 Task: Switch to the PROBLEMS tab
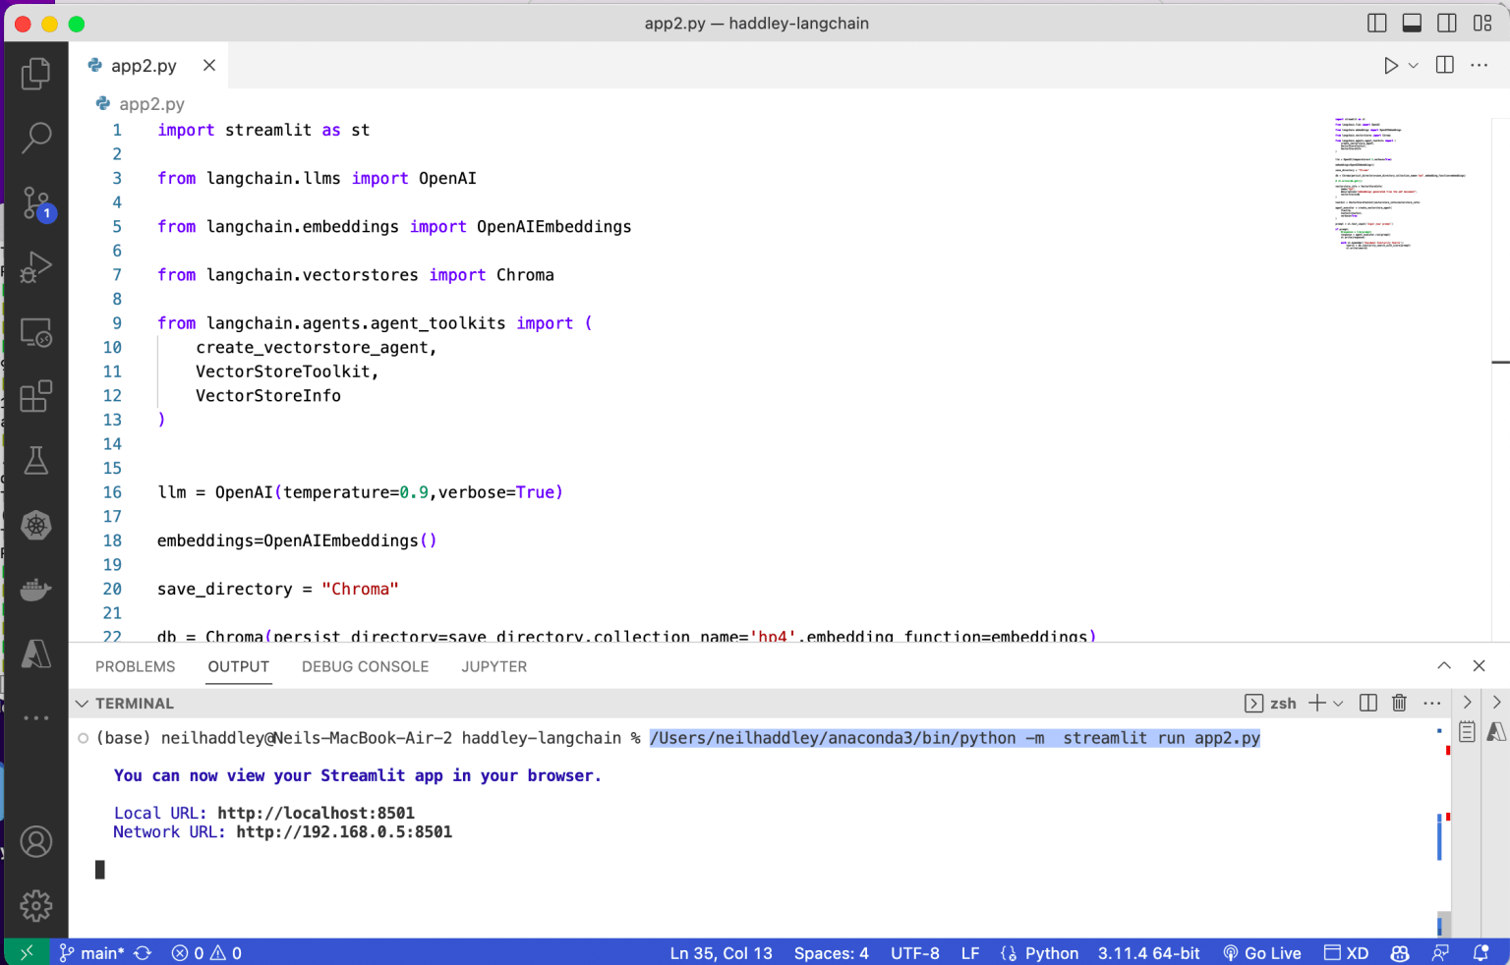click(x=135, y=666)
